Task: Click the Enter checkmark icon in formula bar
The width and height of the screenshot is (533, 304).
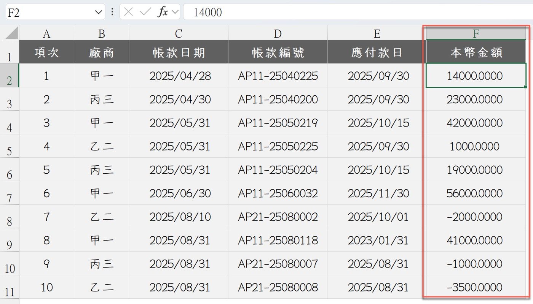Action: pos(145,12)
